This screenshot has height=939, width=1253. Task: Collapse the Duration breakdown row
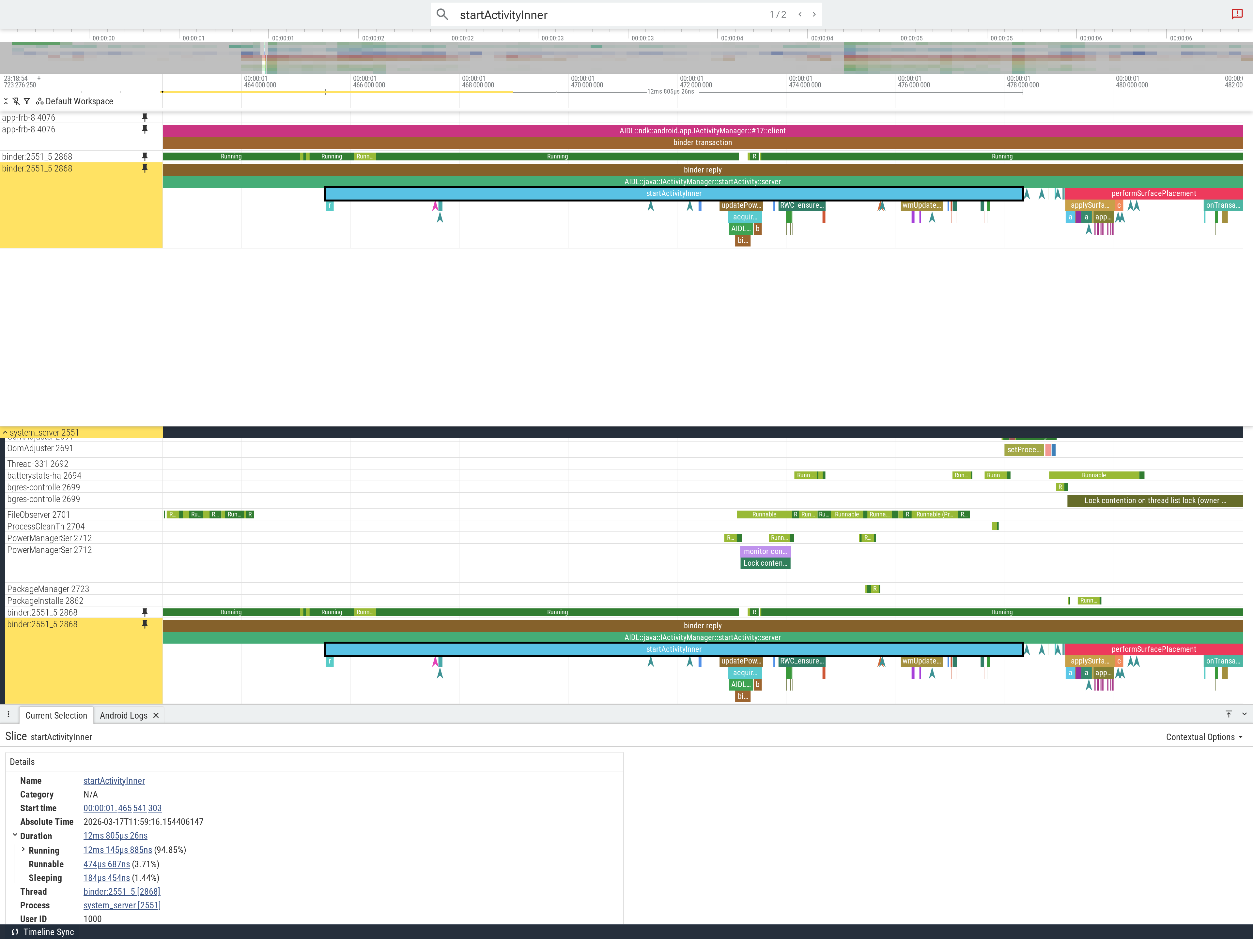click(x=15, y=835)
